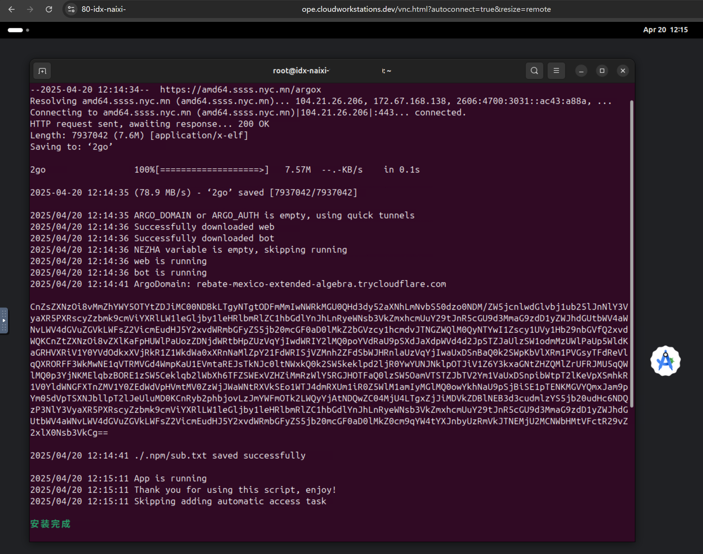Open the terminal hamburger menu
Image resolution: width=703 pixels, height=554 pixels.
(556, 71)
